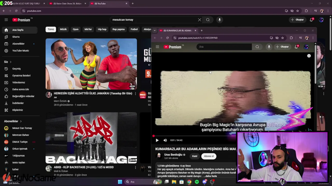Screen dimensions: 332x186
Task: Click search magnifier in front video window
Action: [257, 47]
